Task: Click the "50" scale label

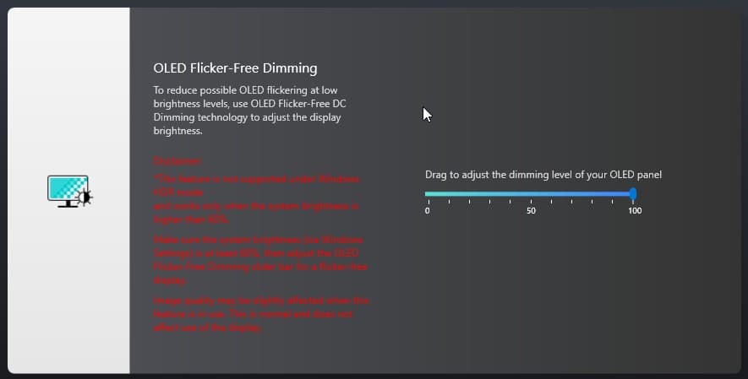Action: (x=531, y=210)
